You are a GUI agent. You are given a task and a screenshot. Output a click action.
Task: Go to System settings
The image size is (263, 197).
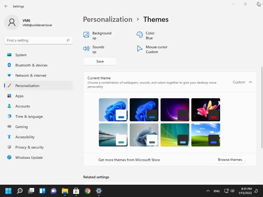point(39,55)
